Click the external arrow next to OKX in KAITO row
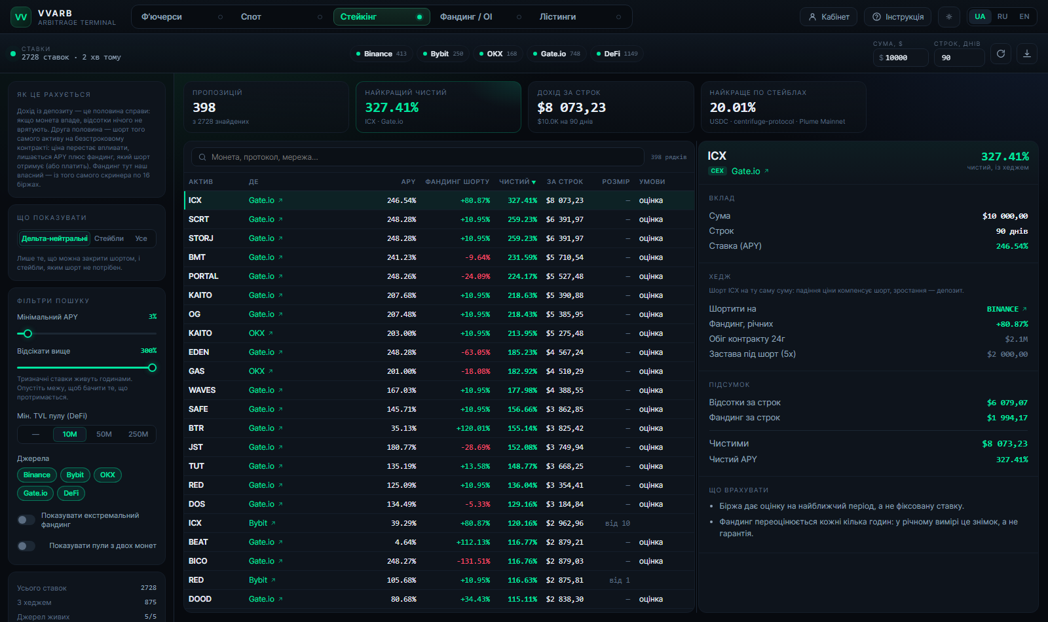1048x622 pixels. click(x=271, y=333)
